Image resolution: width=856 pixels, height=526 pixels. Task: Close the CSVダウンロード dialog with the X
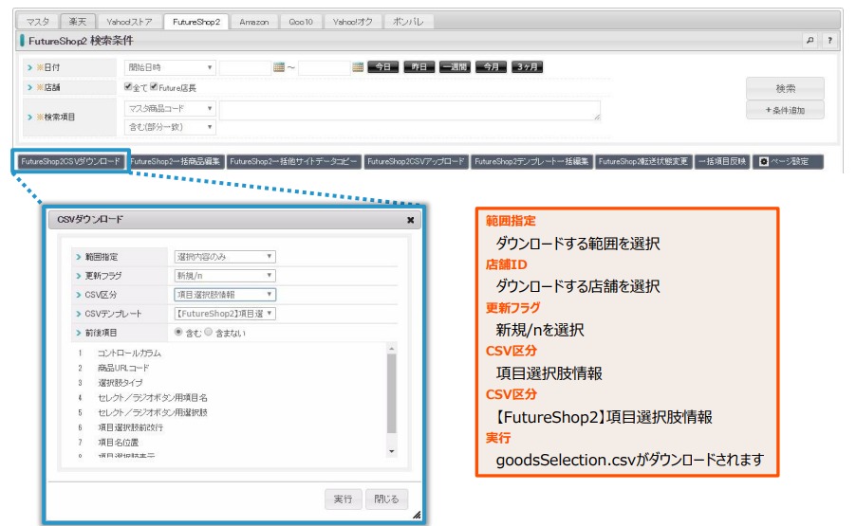coord(411,220)
